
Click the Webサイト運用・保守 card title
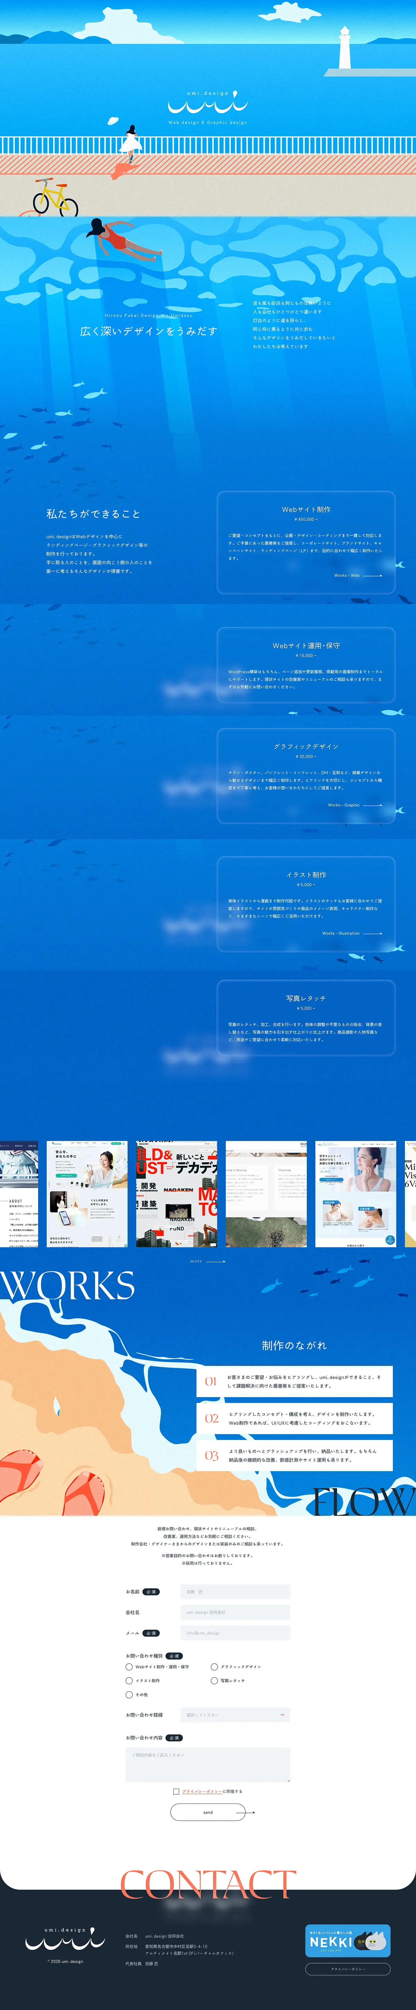(x=306, y=646)
